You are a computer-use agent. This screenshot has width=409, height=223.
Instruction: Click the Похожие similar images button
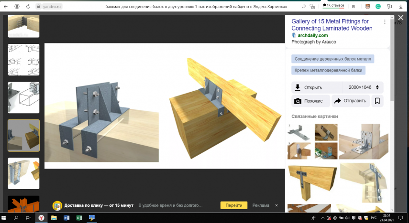click(x=310, y=101)
